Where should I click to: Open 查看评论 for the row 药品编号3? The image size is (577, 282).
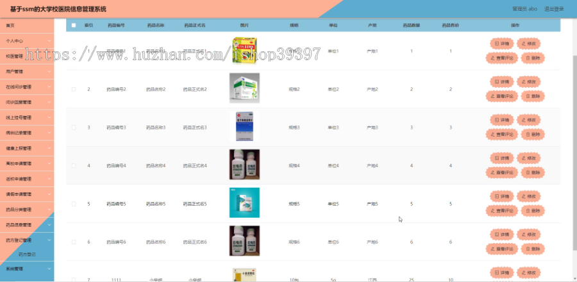click(x=501, y=135)
